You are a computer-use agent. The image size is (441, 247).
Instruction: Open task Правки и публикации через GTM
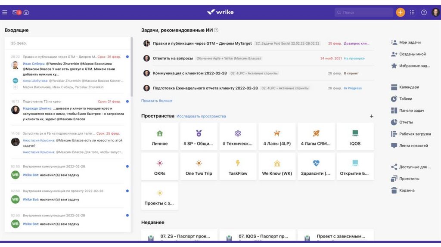click(202, 43)
